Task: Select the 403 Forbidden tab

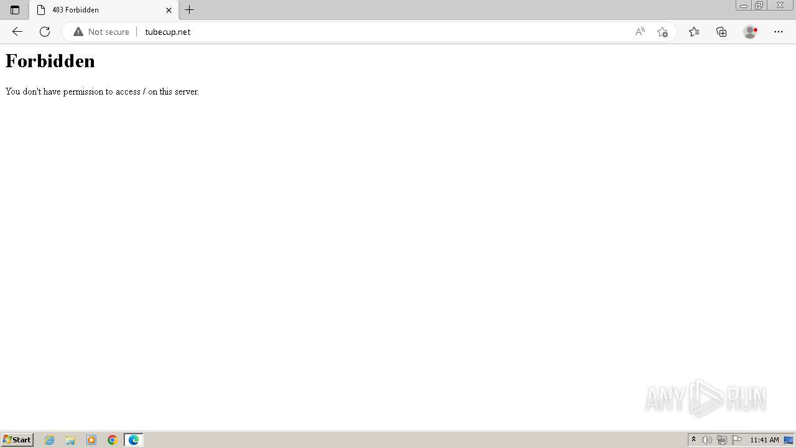Action: (104, 10)
